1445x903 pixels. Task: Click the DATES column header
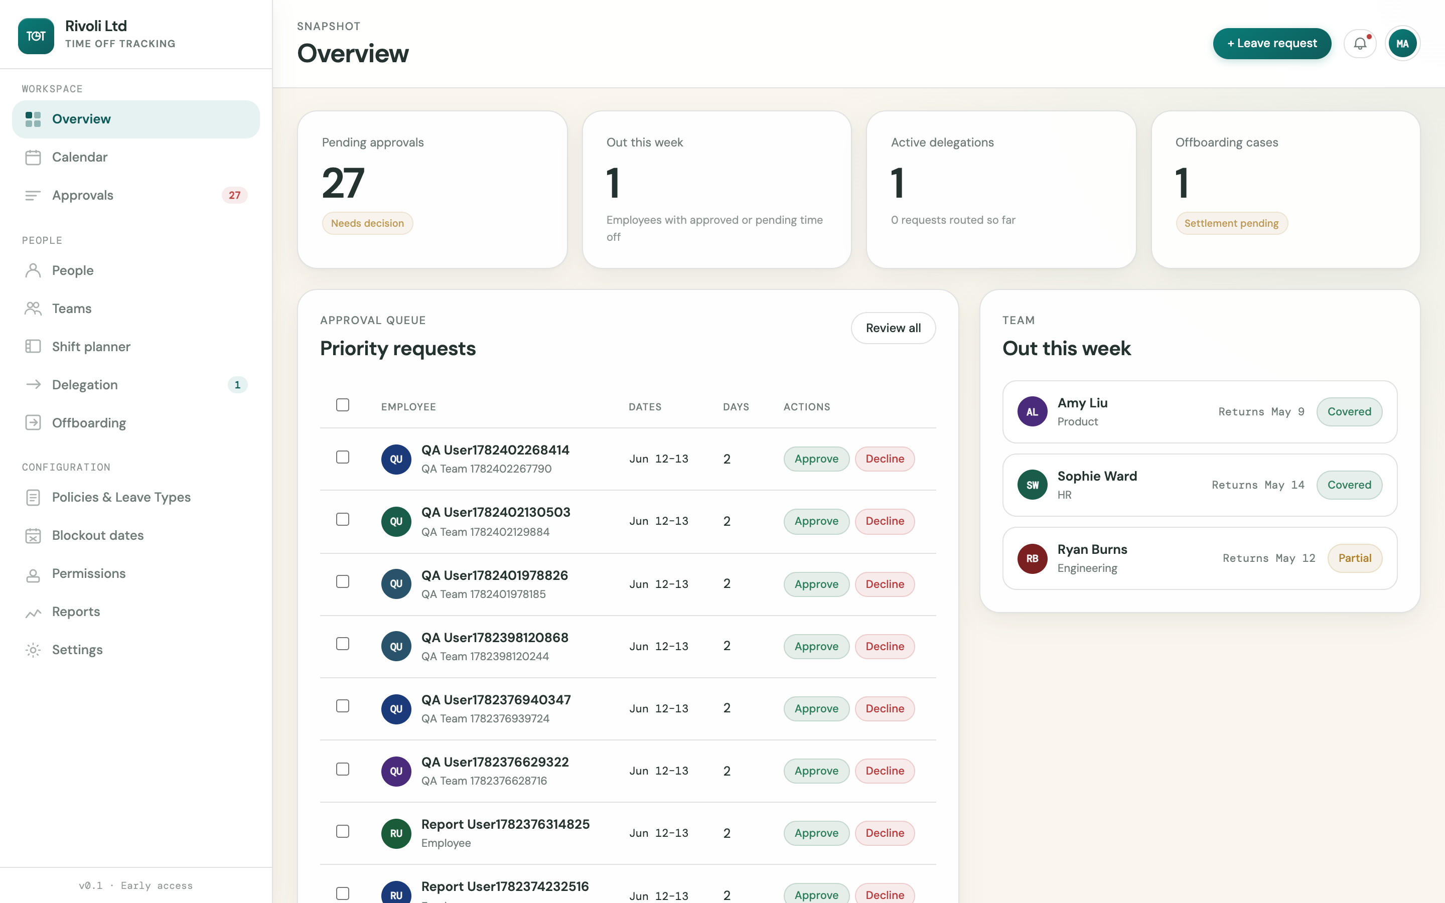click(645, 407)
